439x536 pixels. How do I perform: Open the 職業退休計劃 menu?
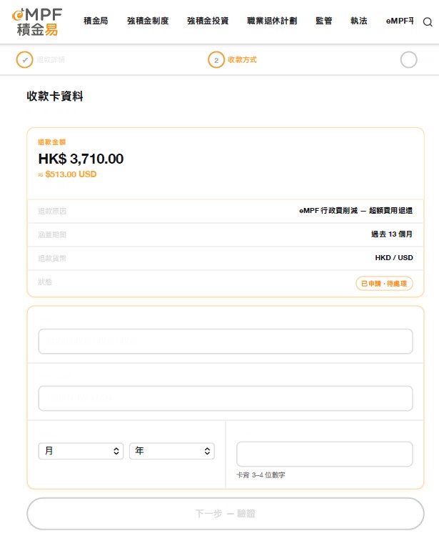(272, 21)
